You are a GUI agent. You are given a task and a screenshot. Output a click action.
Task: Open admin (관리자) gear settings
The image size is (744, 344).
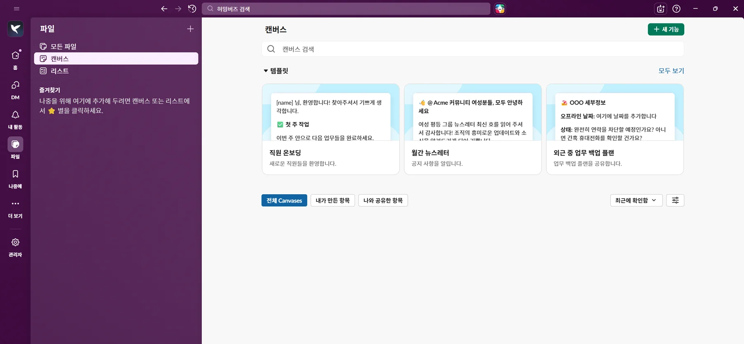tap(15, 242)
